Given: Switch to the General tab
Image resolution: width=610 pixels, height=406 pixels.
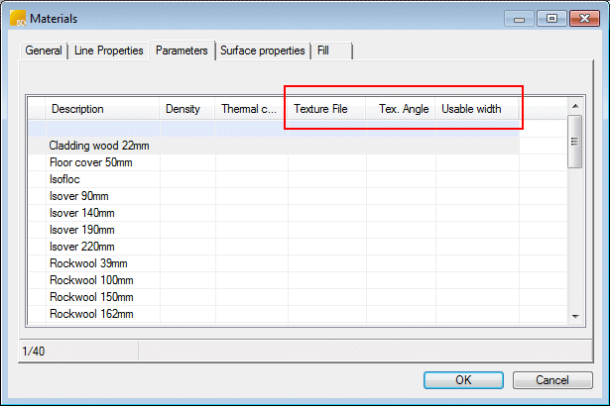Looking at the screenshot, I should point(43,51).
